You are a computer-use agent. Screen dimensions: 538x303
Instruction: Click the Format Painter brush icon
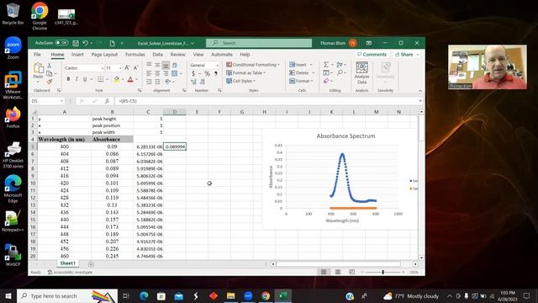tap(50, 82)
